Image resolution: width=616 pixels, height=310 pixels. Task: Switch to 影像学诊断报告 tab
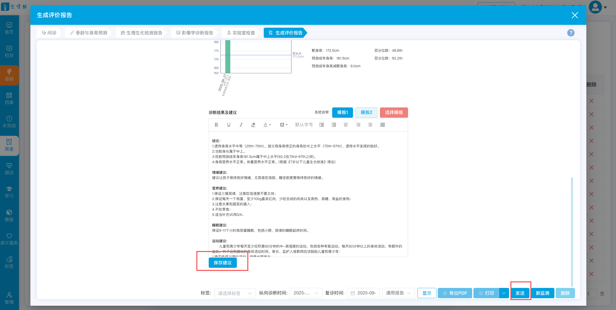click(195, 33)
